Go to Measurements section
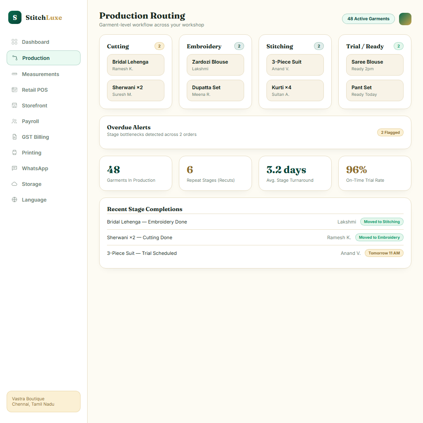423x423 pixels. point(43,74)
